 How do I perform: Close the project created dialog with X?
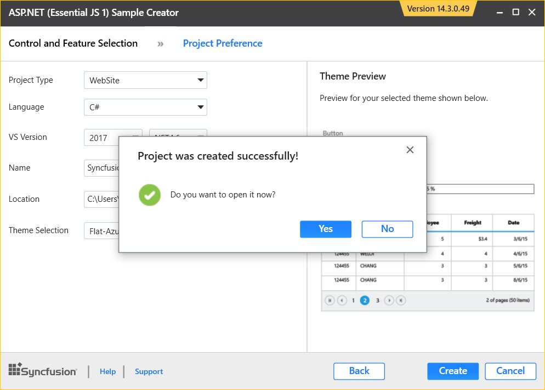tap(410, 150)
